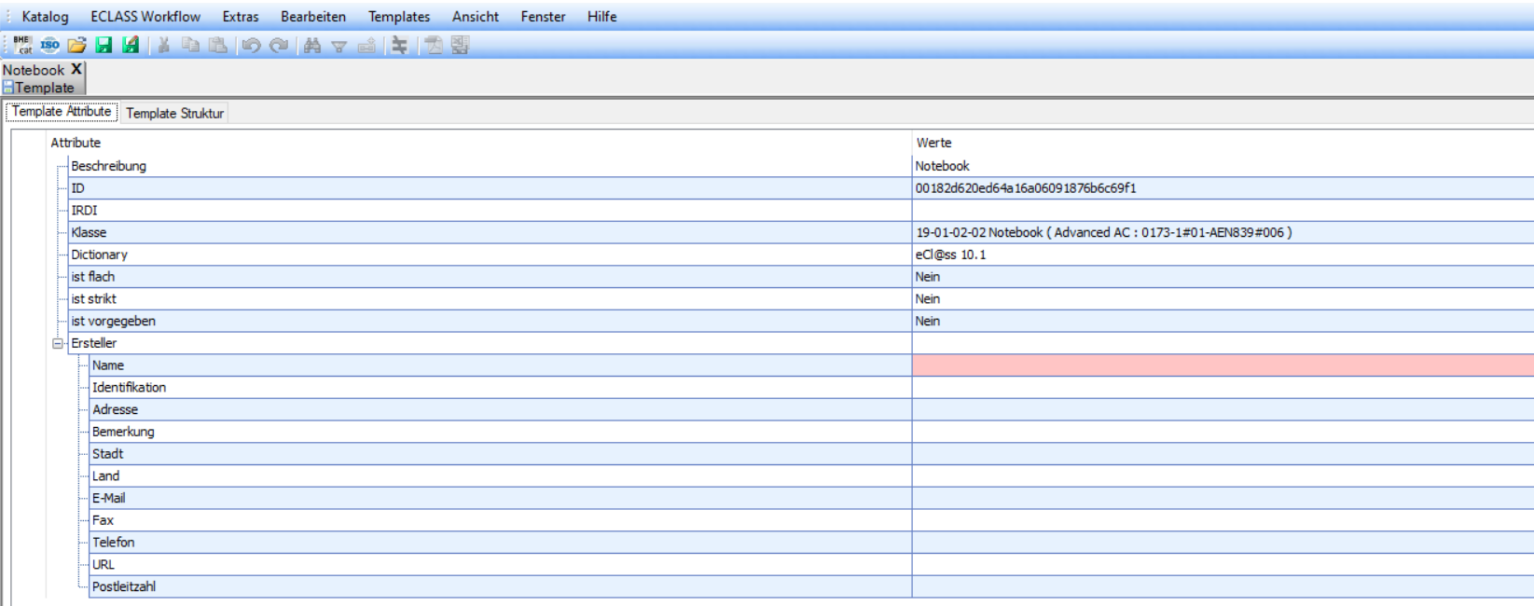
Task: Collapse the Ersteller tree node
Action: point(58,343)
